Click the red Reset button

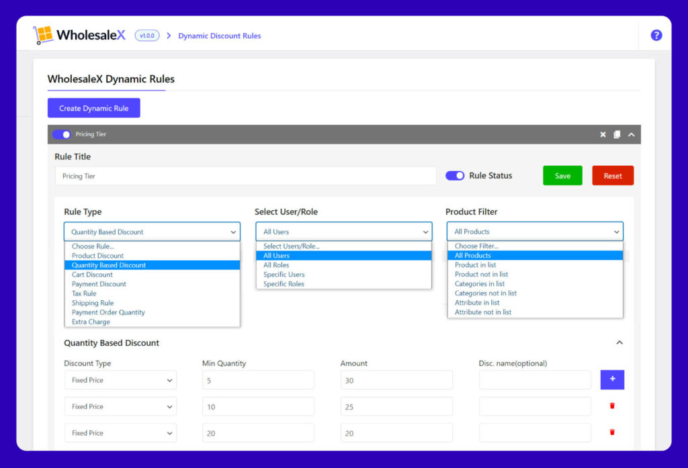coord(613,175)
